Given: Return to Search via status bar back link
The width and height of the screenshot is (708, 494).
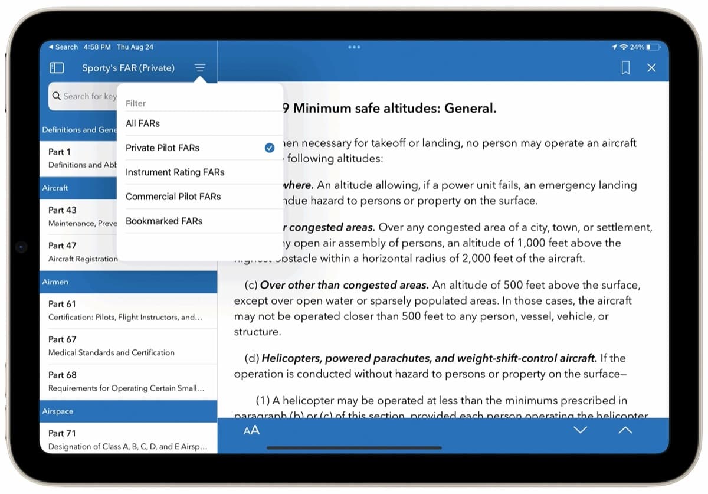Looking at the screenshot, I should coord(63,47).
